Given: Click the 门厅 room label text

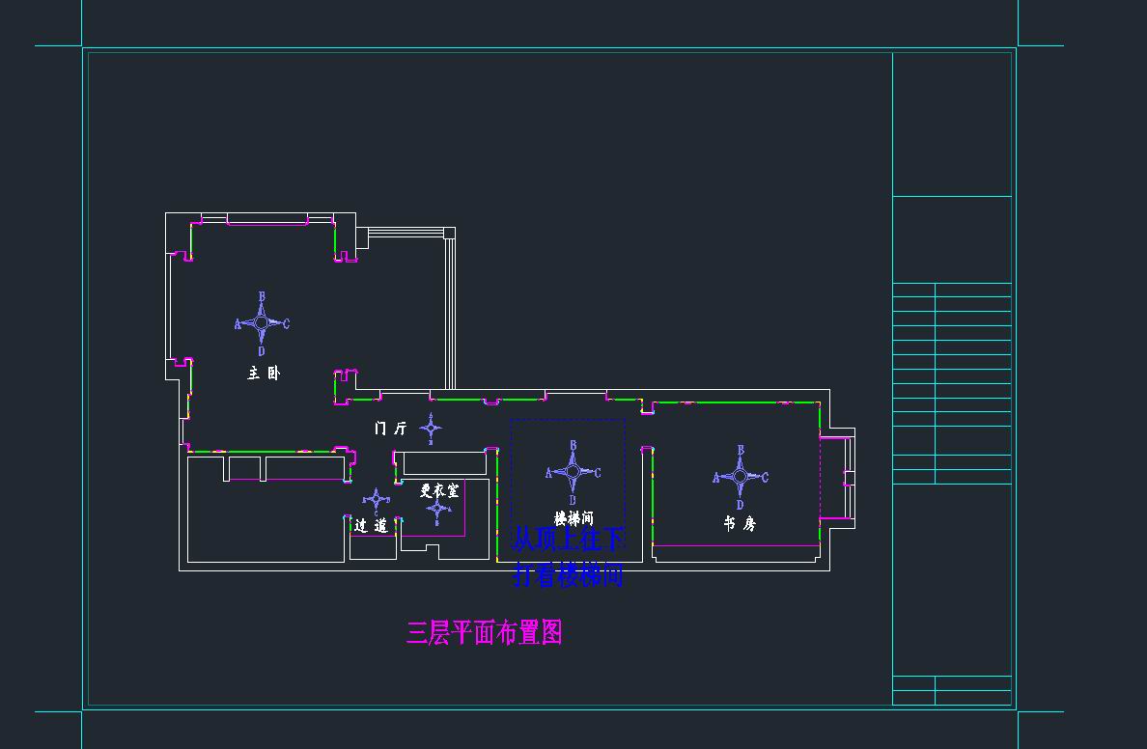Looking at the screenshot, I should coord(391,429).
